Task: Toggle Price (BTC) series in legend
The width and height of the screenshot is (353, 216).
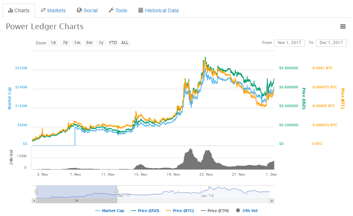Action: coord(180,211)
